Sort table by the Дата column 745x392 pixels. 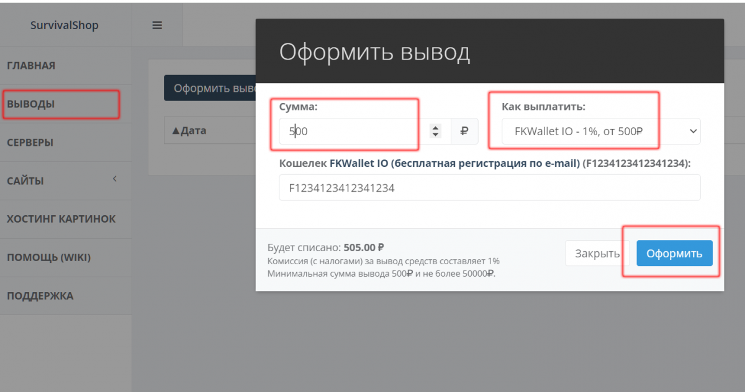click(189, 131)
